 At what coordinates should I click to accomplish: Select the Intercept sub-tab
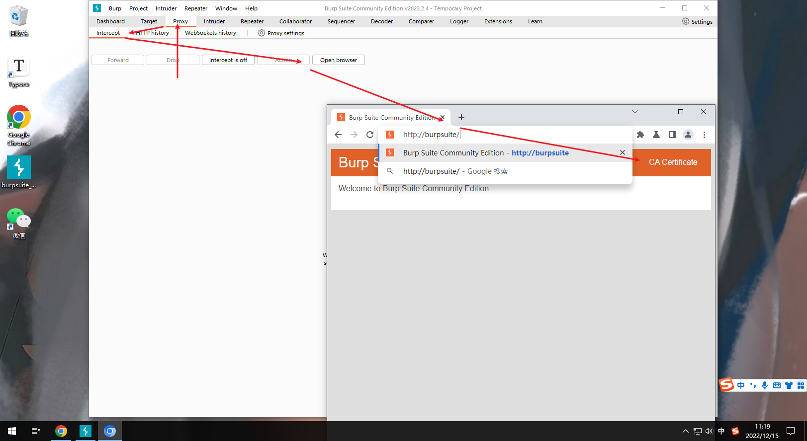pos(108,33)
